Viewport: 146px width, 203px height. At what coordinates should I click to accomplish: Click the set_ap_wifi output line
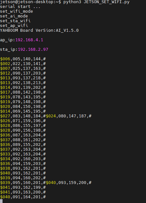point(14,26)
